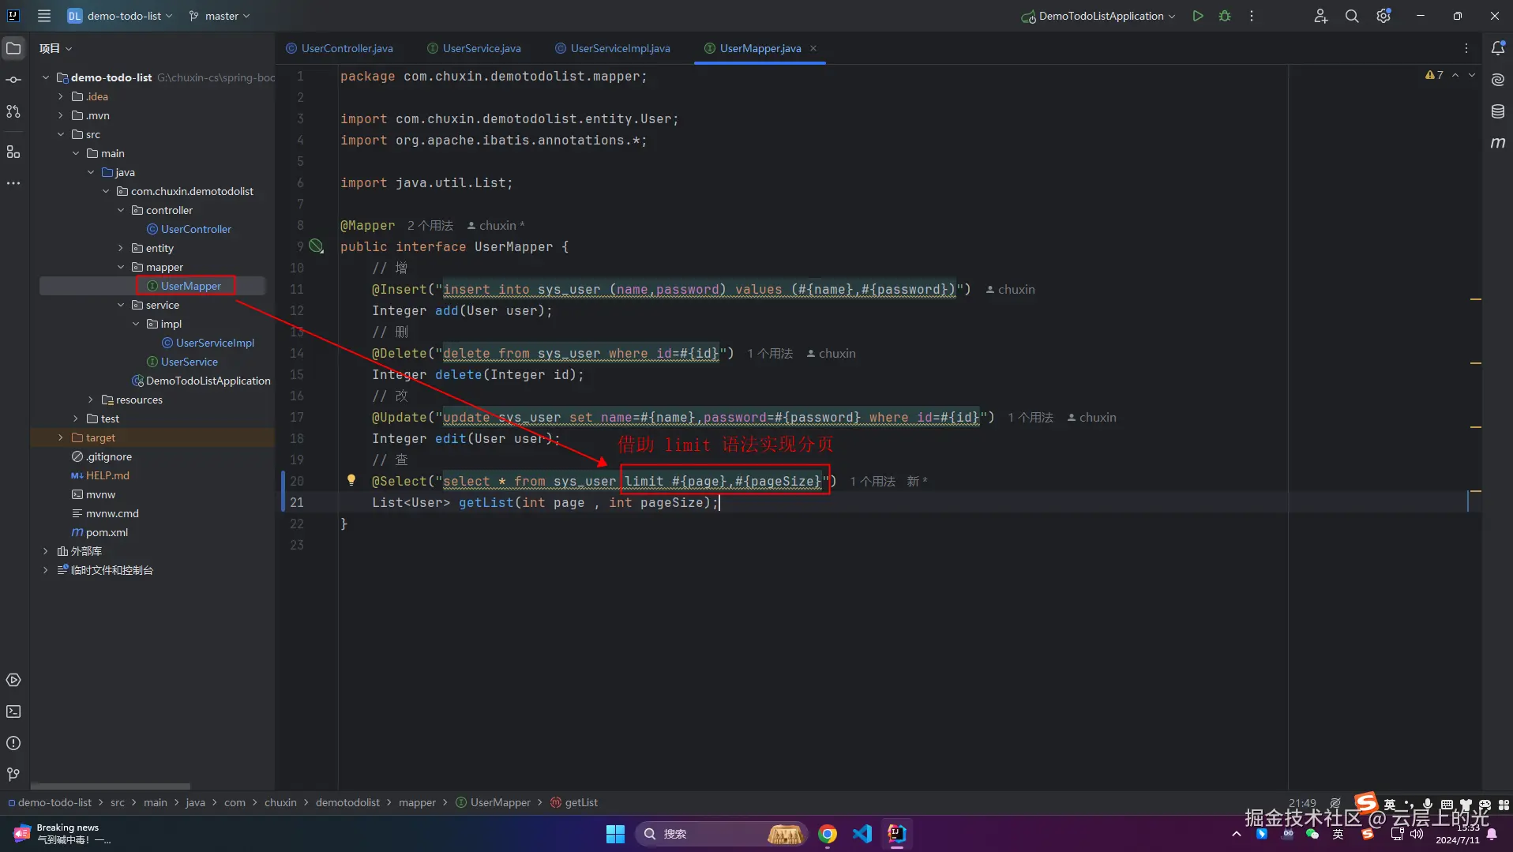Open the AI Assistant spiral icon
Image resolution: width=1513 pixels, height=852 pixels.
tap(1497, 80)
